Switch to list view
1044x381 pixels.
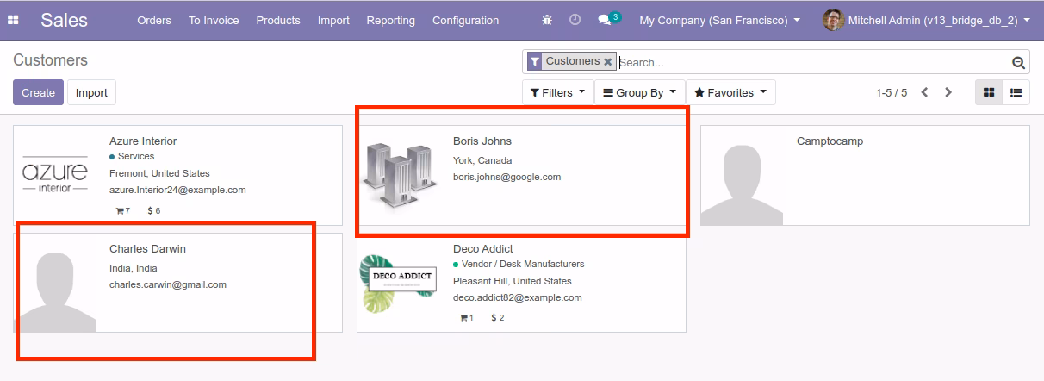click(x=1016, y=92)
